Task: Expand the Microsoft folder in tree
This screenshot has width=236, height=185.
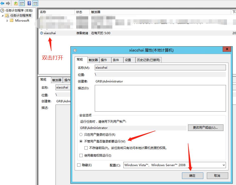Action: pyautogui.click(x=8, y=21)
